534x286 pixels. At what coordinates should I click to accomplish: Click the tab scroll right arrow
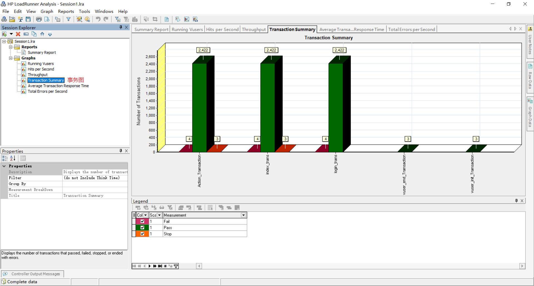point(515,29)
